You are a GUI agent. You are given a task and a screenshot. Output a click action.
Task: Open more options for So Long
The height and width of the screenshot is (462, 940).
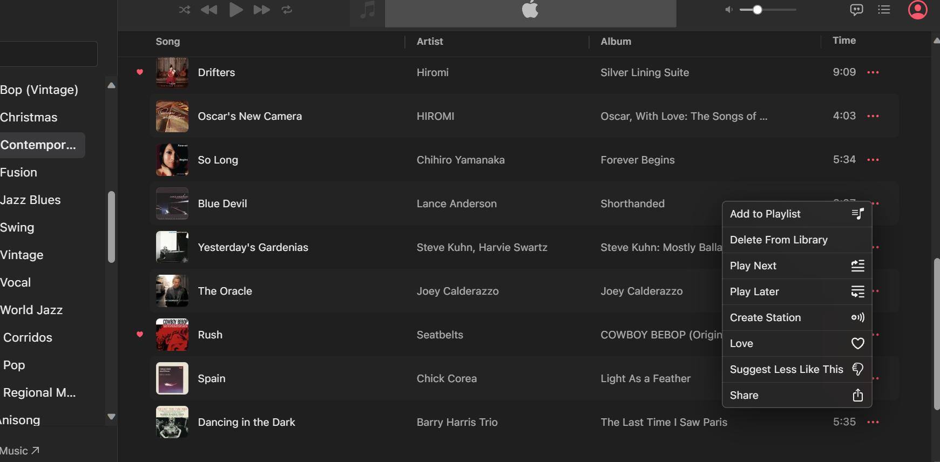873,160
